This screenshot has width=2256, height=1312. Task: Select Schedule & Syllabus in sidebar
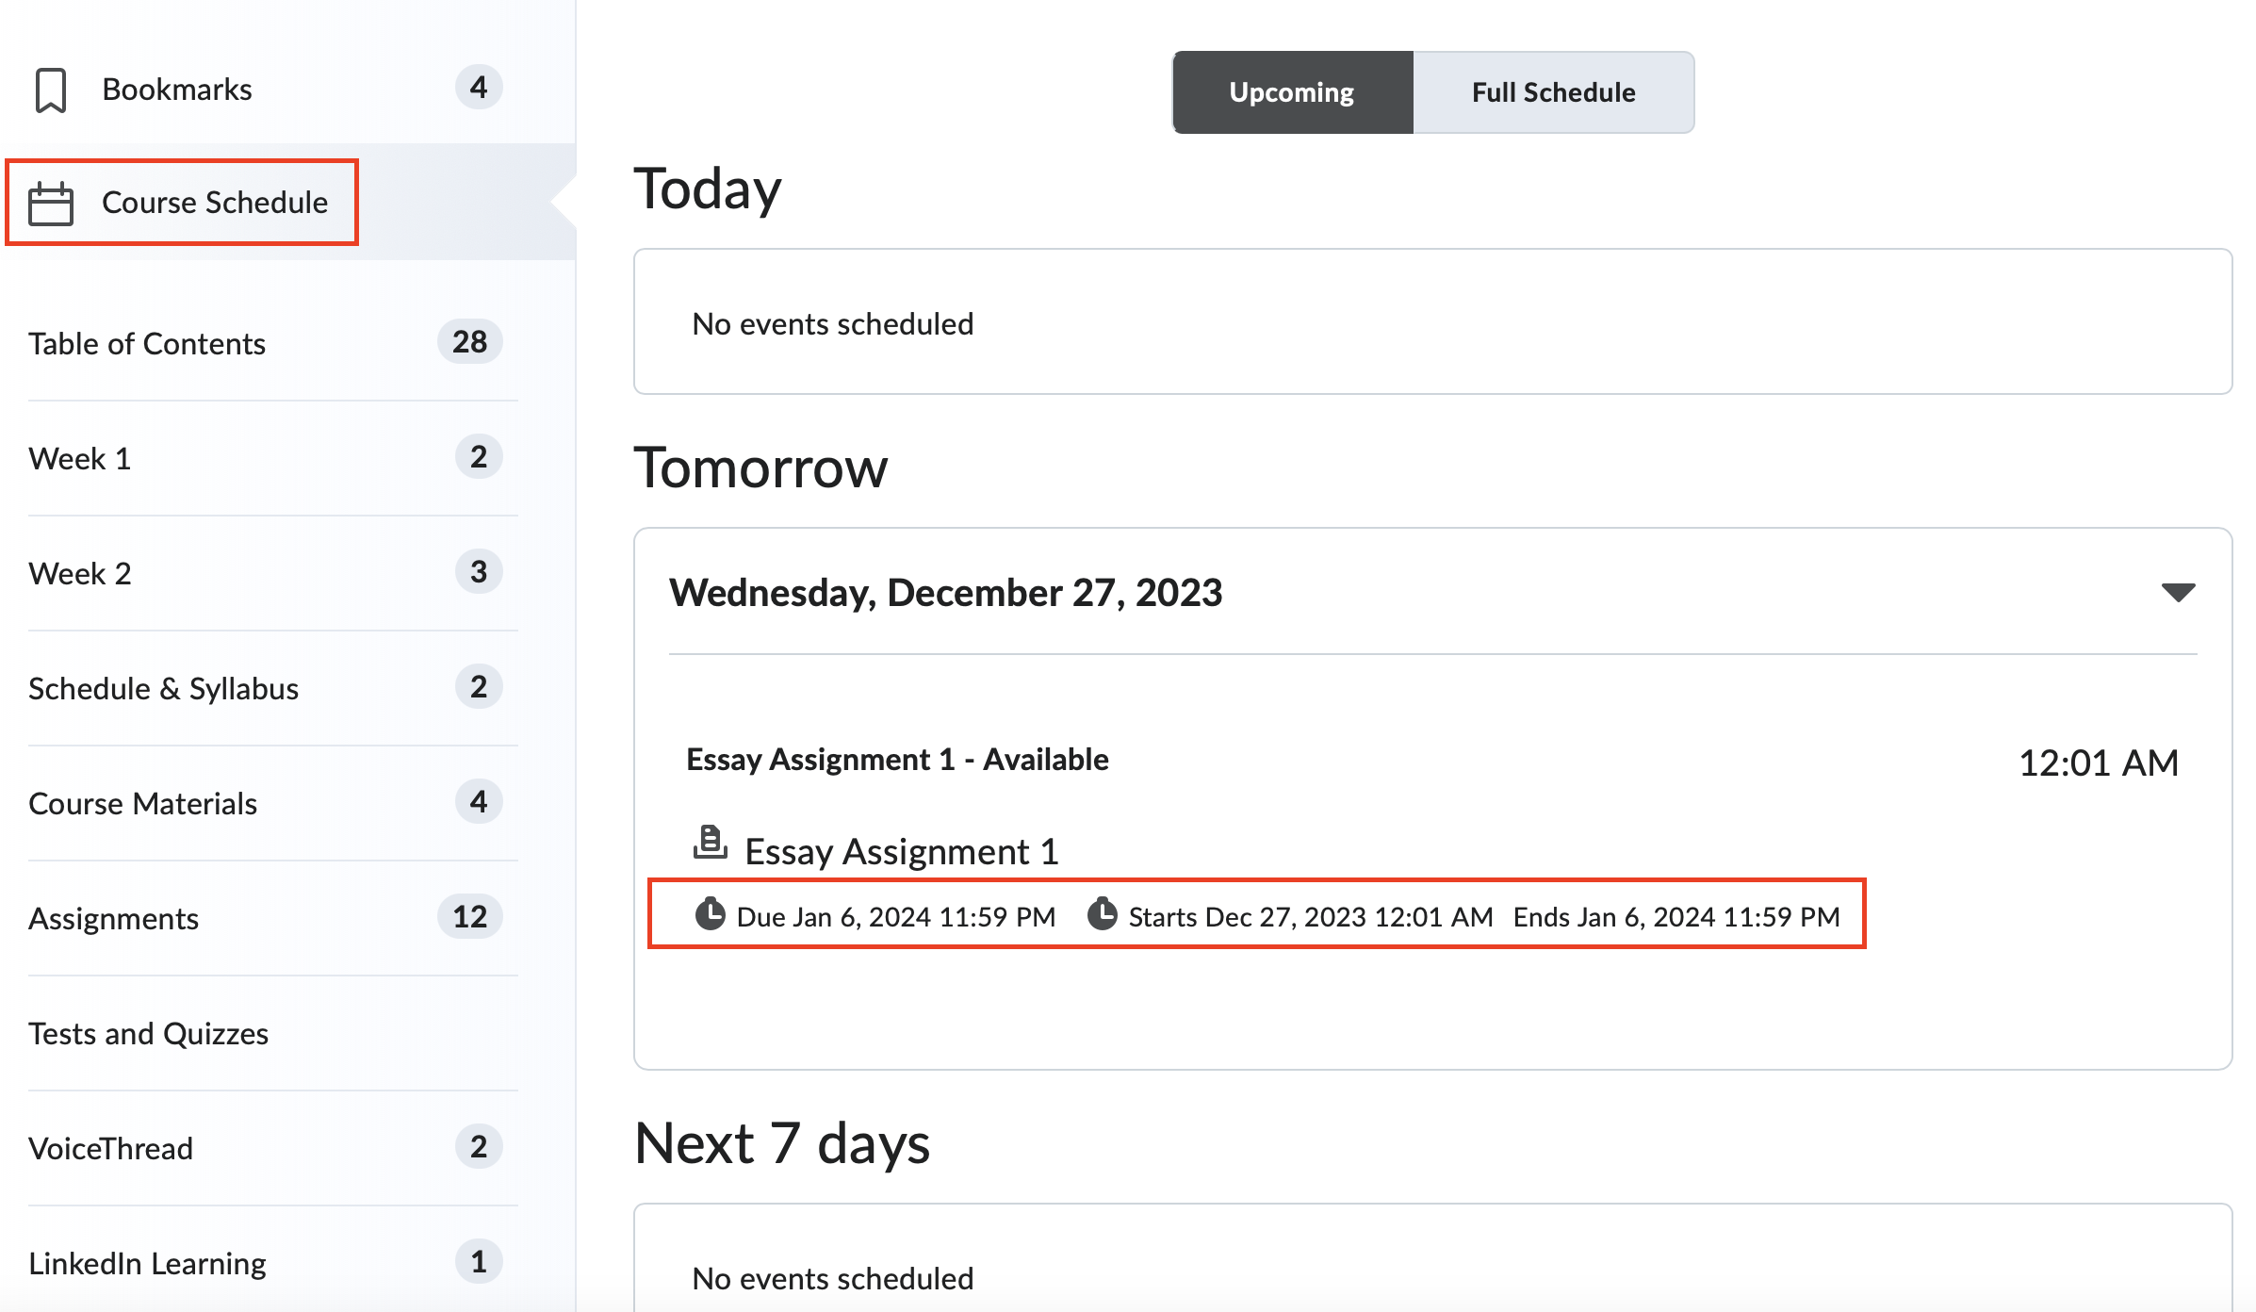pyautogui.click(x=163, y=689)
